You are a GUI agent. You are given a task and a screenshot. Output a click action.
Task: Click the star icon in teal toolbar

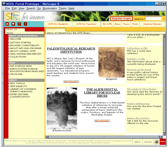click(x=25, y=24)
